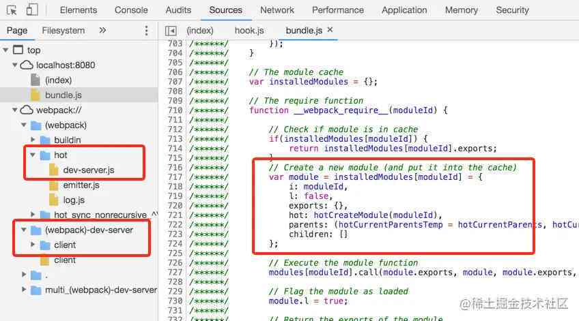Click the emitter.js file icon
Image resolution: width=579 pixels, height=321 pixels.
[x=54, y=185]
